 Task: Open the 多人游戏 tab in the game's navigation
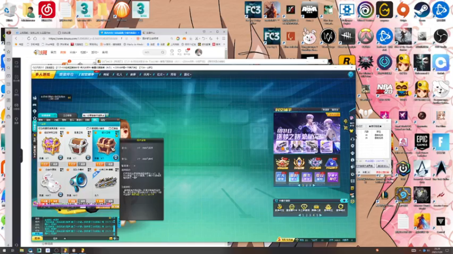tap(43, 75)
